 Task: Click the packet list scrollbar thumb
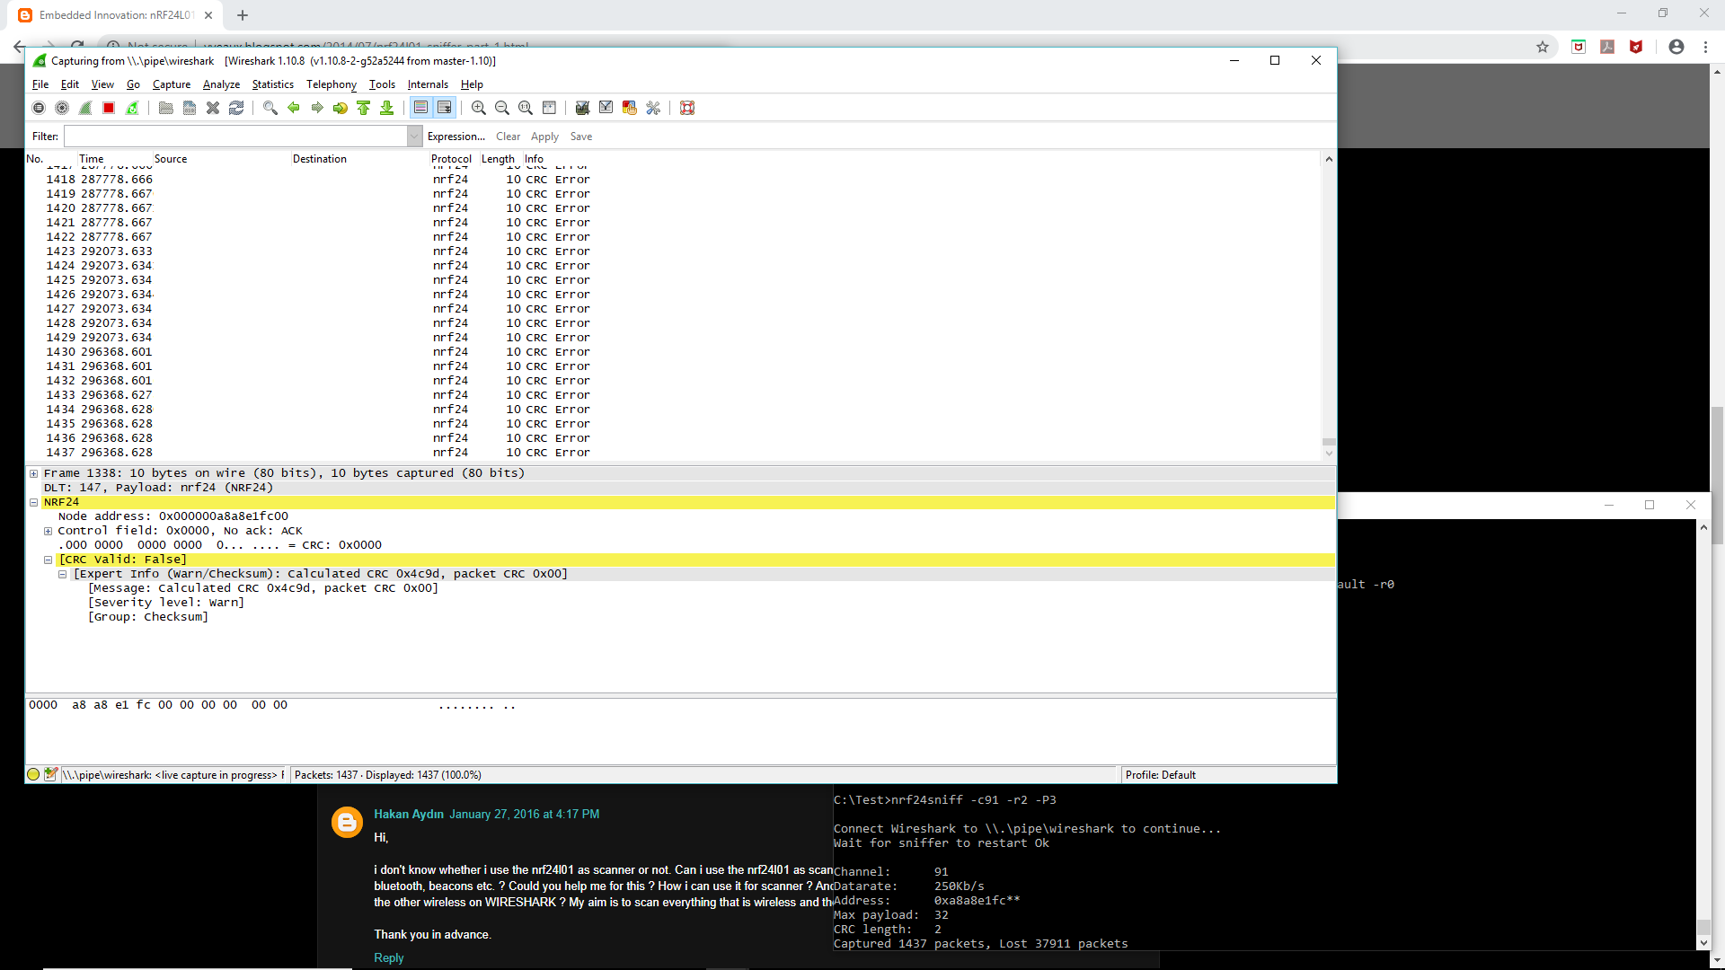pos(1329,442)
